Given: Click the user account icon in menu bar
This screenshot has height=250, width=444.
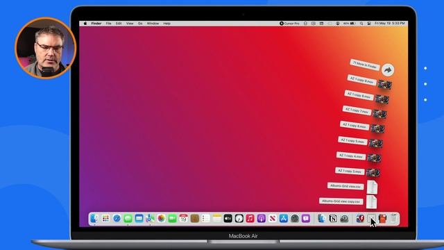Looking at the screenshot, I should [x=338, y=24].
